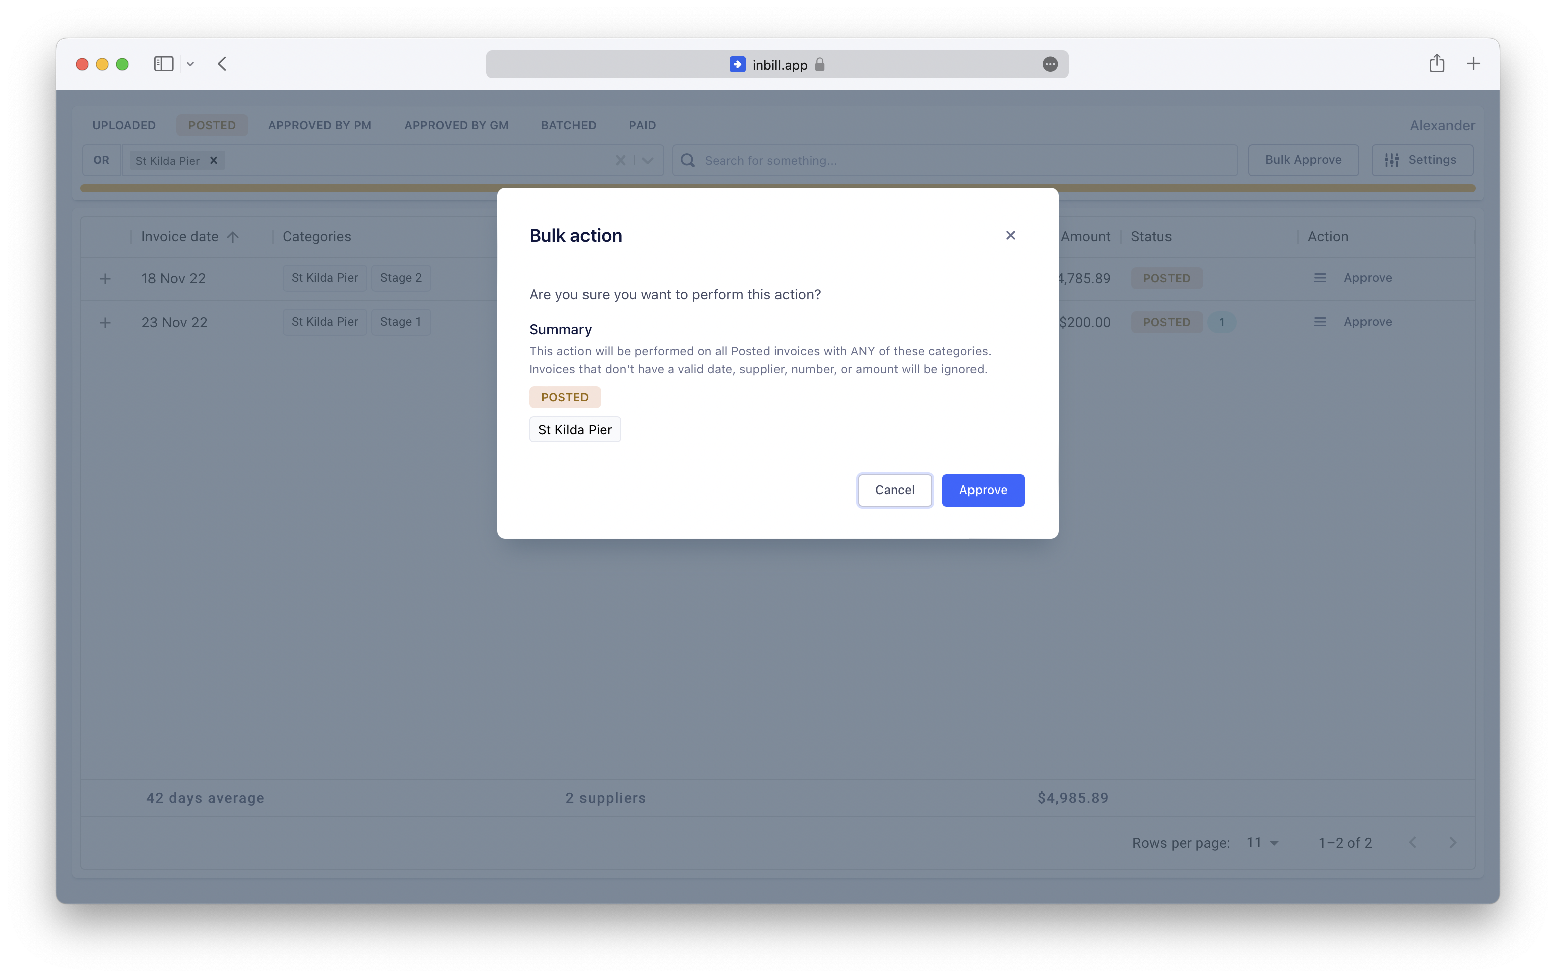The image size is (1556, 978).
Task: Remove the St Kilda Pier filter chip
Action: click(213, 161)
